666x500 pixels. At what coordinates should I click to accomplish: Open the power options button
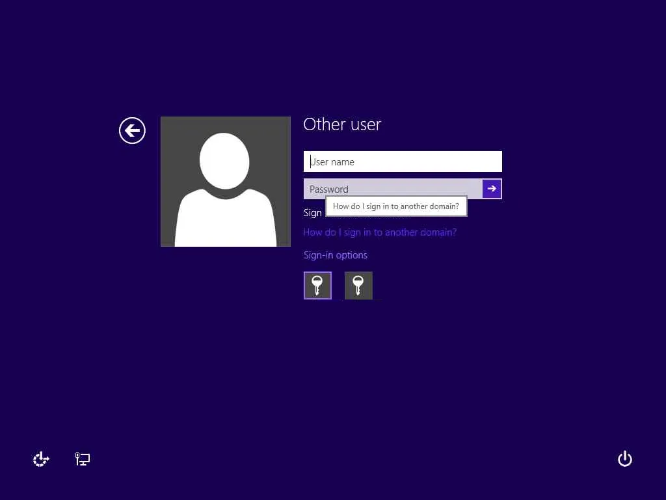tap(625, 459)
